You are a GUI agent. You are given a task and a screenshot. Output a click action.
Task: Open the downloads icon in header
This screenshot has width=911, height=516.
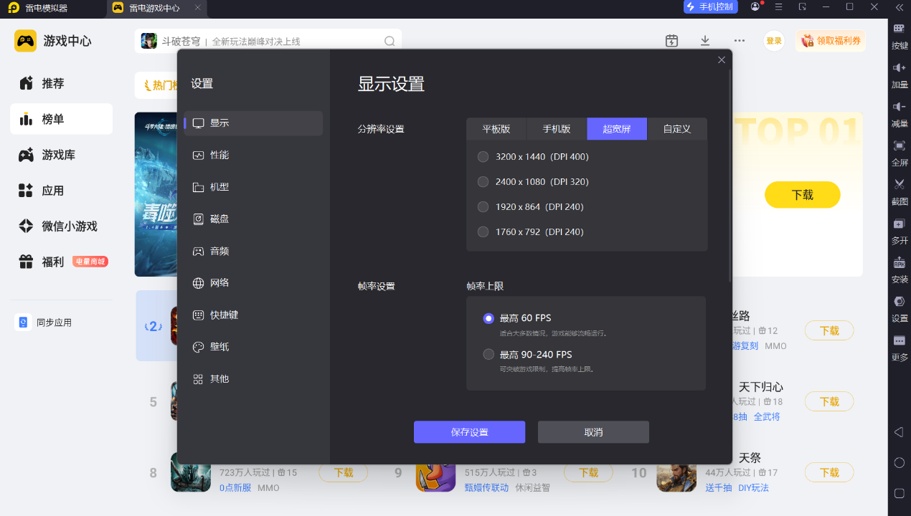pos(705,41)
